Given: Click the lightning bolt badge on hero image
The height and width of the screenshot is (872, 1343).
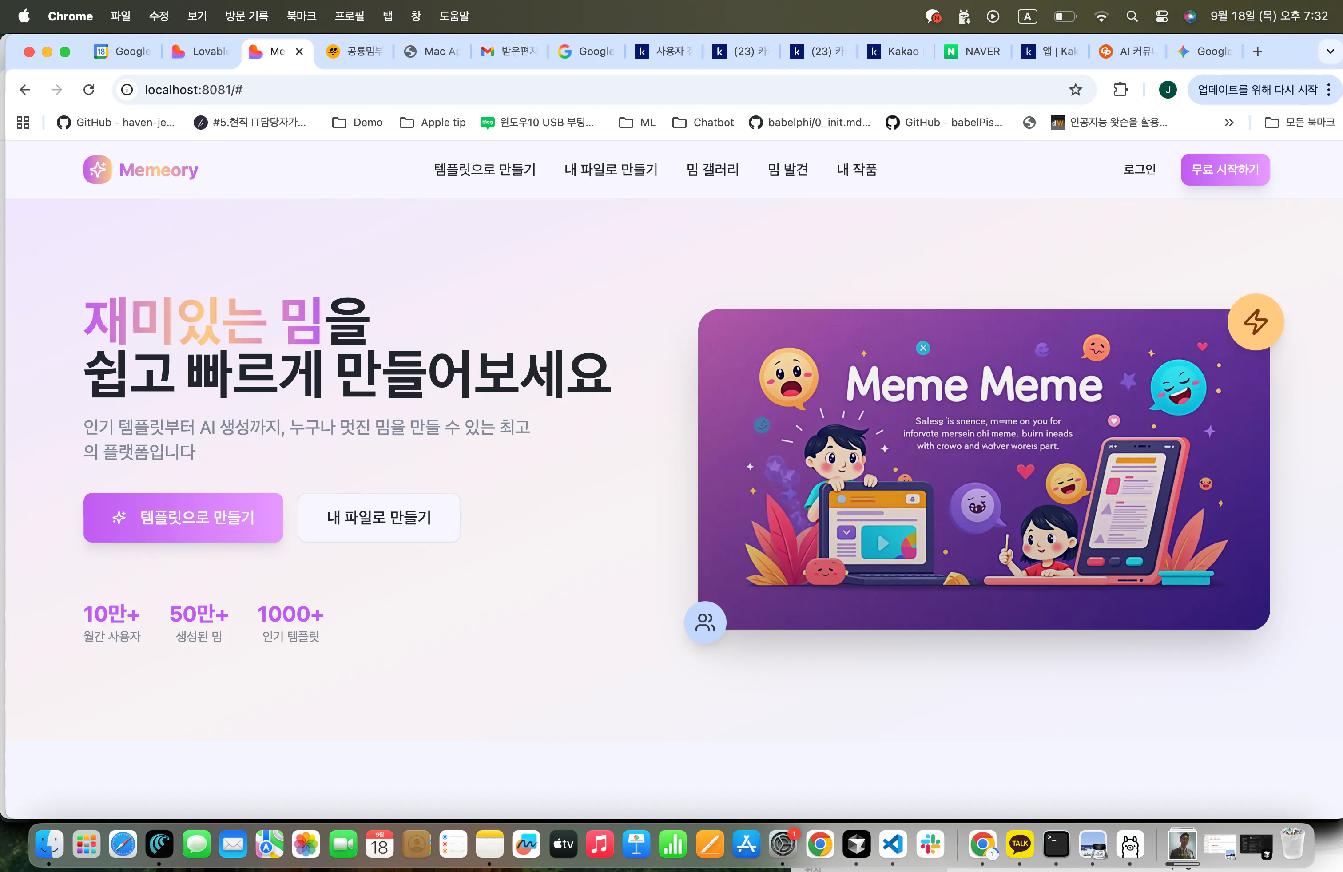Looking at the screenshot, I should click(1256, 321).
